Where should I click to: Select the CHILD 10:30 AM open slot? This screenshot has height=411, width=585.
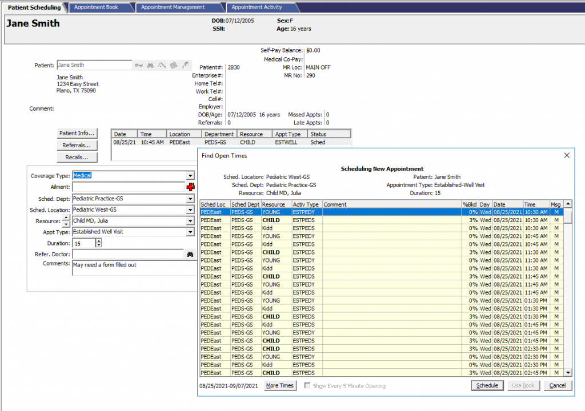point(382,220)
